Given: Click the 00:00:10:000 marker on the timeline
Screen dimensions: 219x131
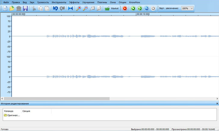Looking at the screenshot, I should point(143,14).
